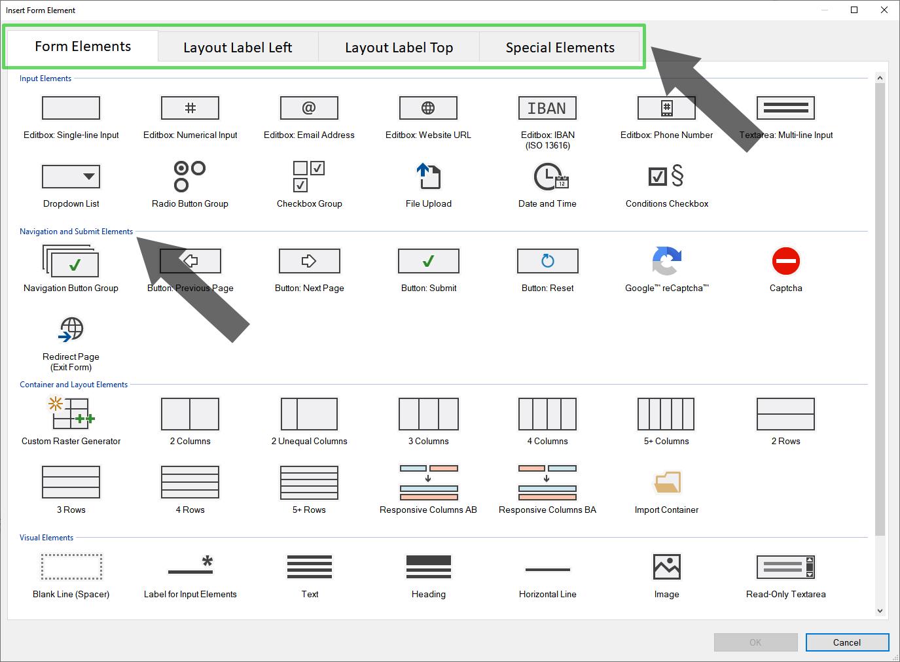Choose the Button: Reset element
Image resolution: width=900 pixels, height=662 pixels.
click(x=547, y=269)
